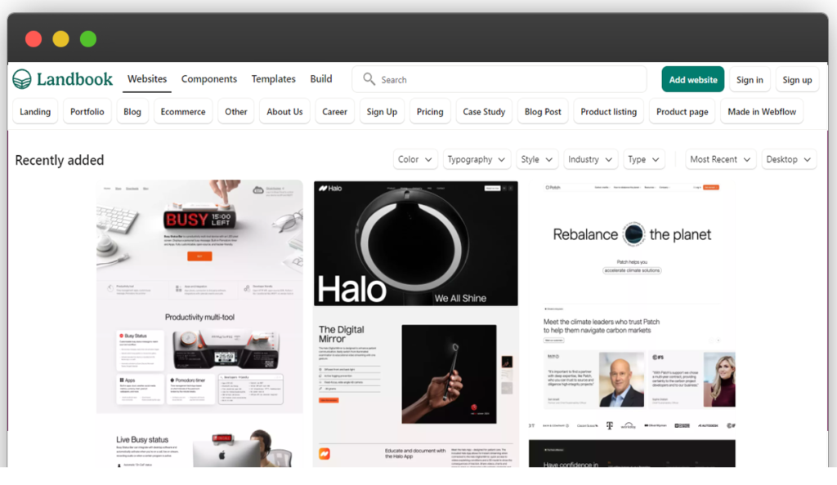This screenshot has width=837, height=485.
Task: Switch to the Templates tab
Action: [x=273, y=79]
